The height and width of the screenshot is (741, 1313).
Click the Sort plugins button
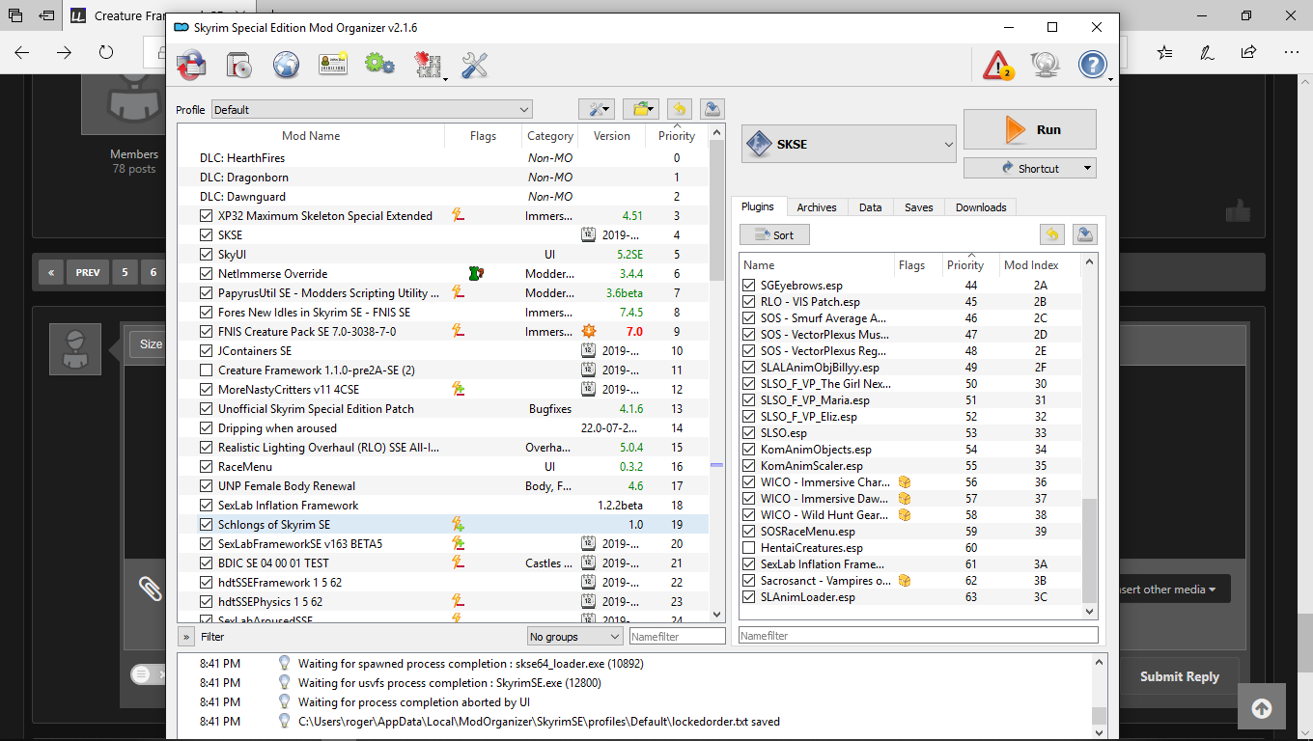[x=774, y=234]
